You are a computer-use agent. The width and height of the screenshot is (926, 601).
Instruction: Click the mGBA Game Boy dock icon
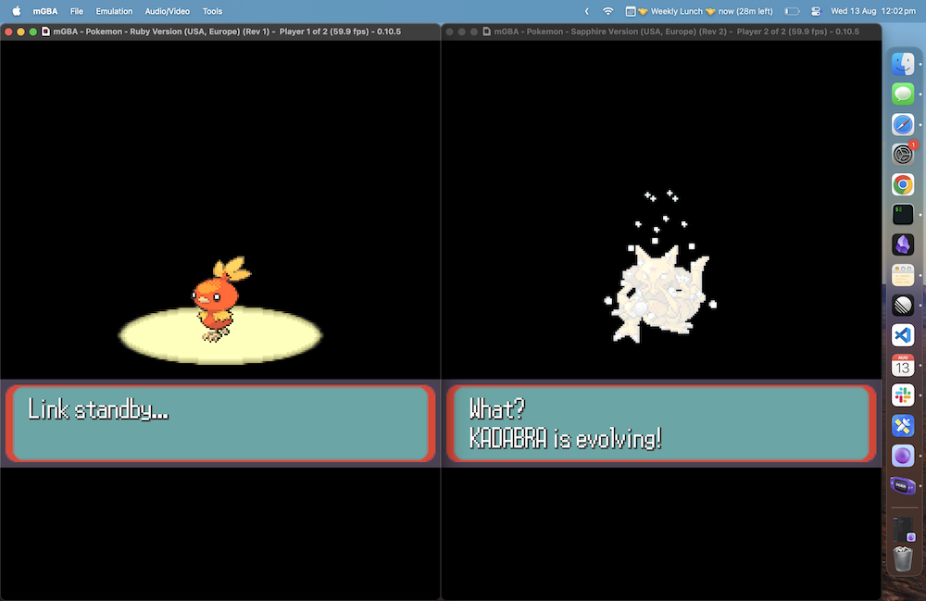903,486
